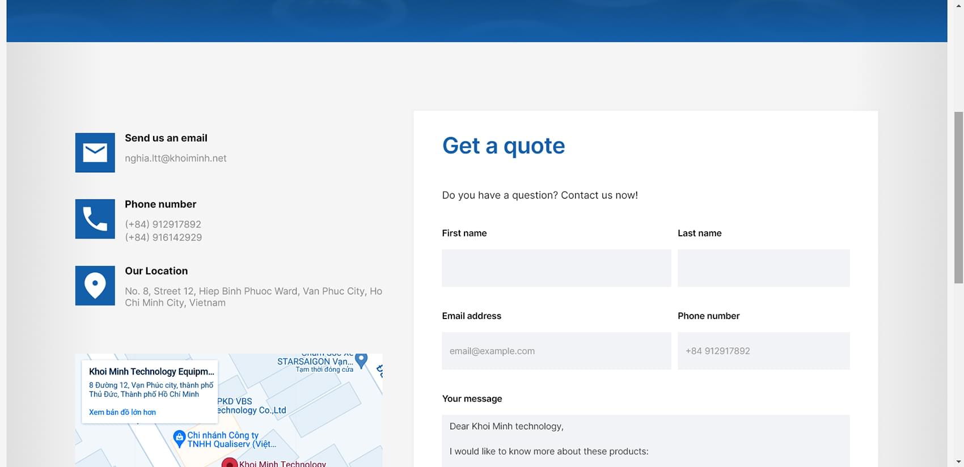
Task: Focus the Last name input field
Action: pyautogui.click(x=763, y=268)
